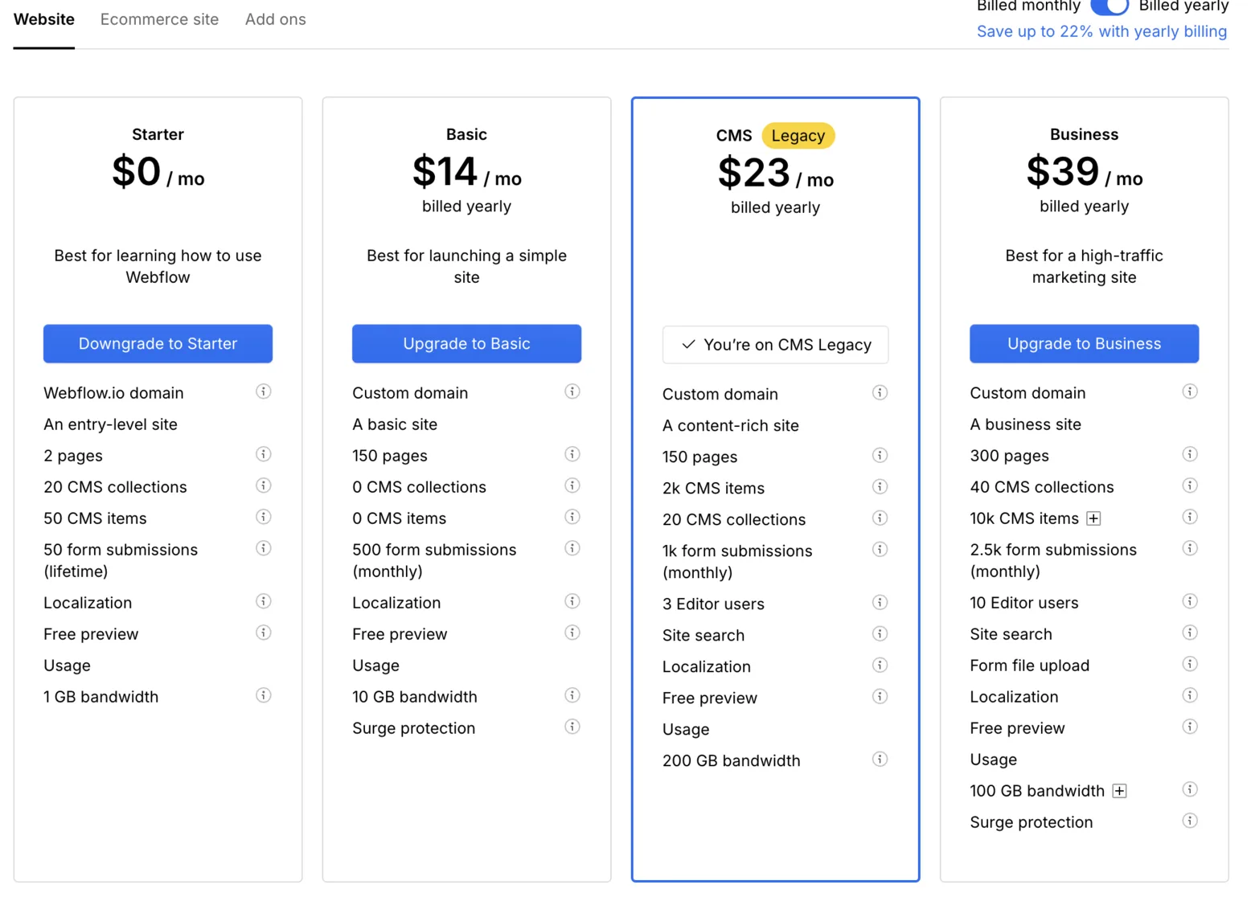Open the Add ons tab
The image size is (1251, 897).
(275, 19)
